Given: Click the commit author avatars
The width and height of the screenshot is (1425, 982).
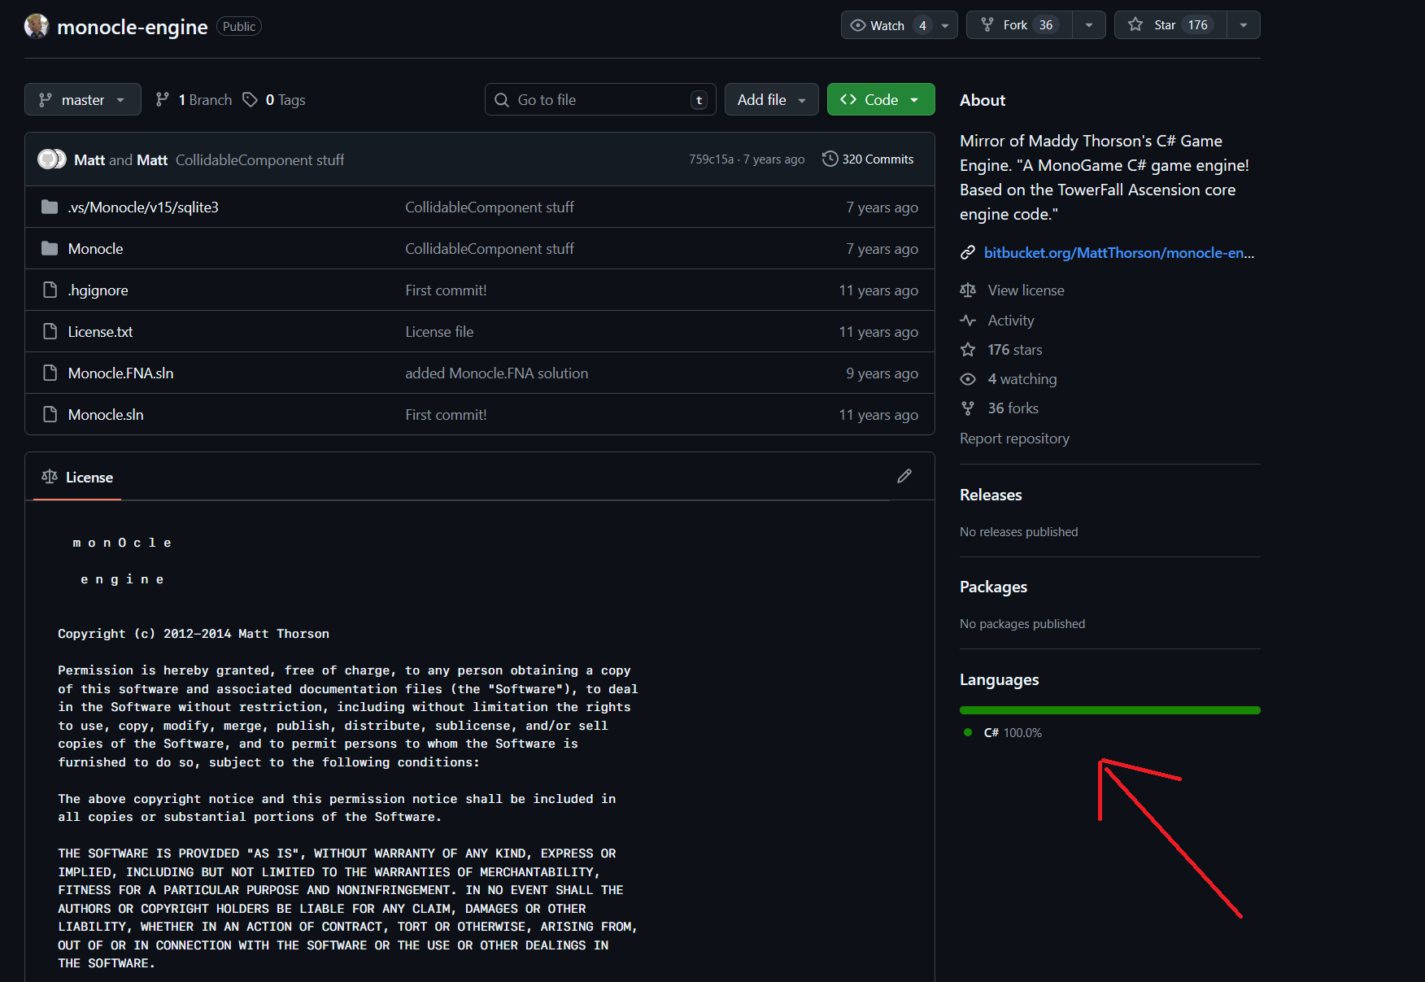Looking at the screenshot, I should tap(52, 159).
